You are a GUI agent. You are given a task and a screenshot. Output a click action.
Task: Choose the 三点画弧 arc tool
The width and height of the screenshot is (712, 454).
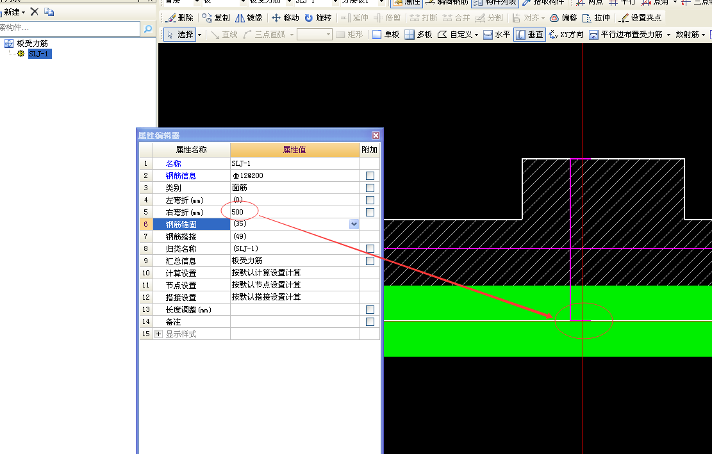pyautogui.click(x=265, y=35)
